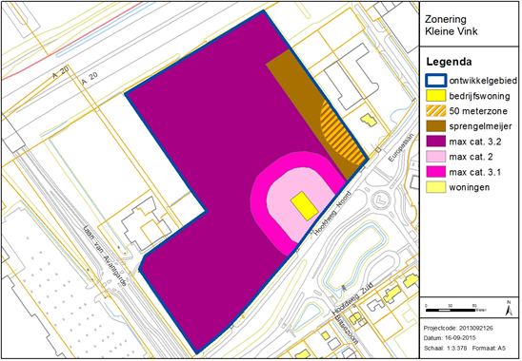The image size is (522, 361).
Task: Select the magenta max cat. 3.1 swatch
Action: [x=435, y=172]
